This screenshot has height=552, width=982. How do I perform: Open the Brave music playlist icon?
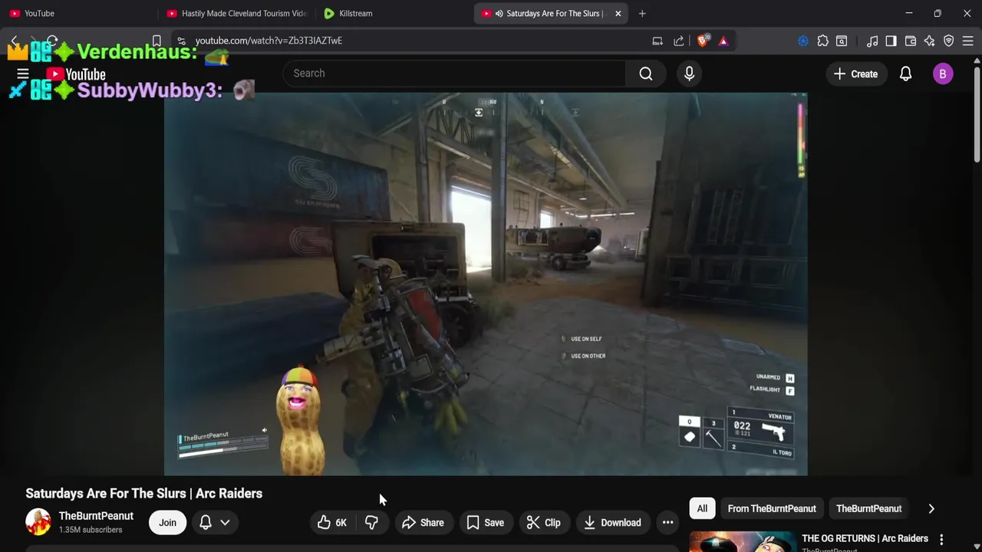coord(872,41)
